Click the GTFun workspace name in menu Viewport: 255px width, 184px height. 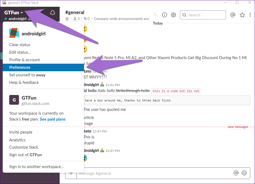click(29, 98)
